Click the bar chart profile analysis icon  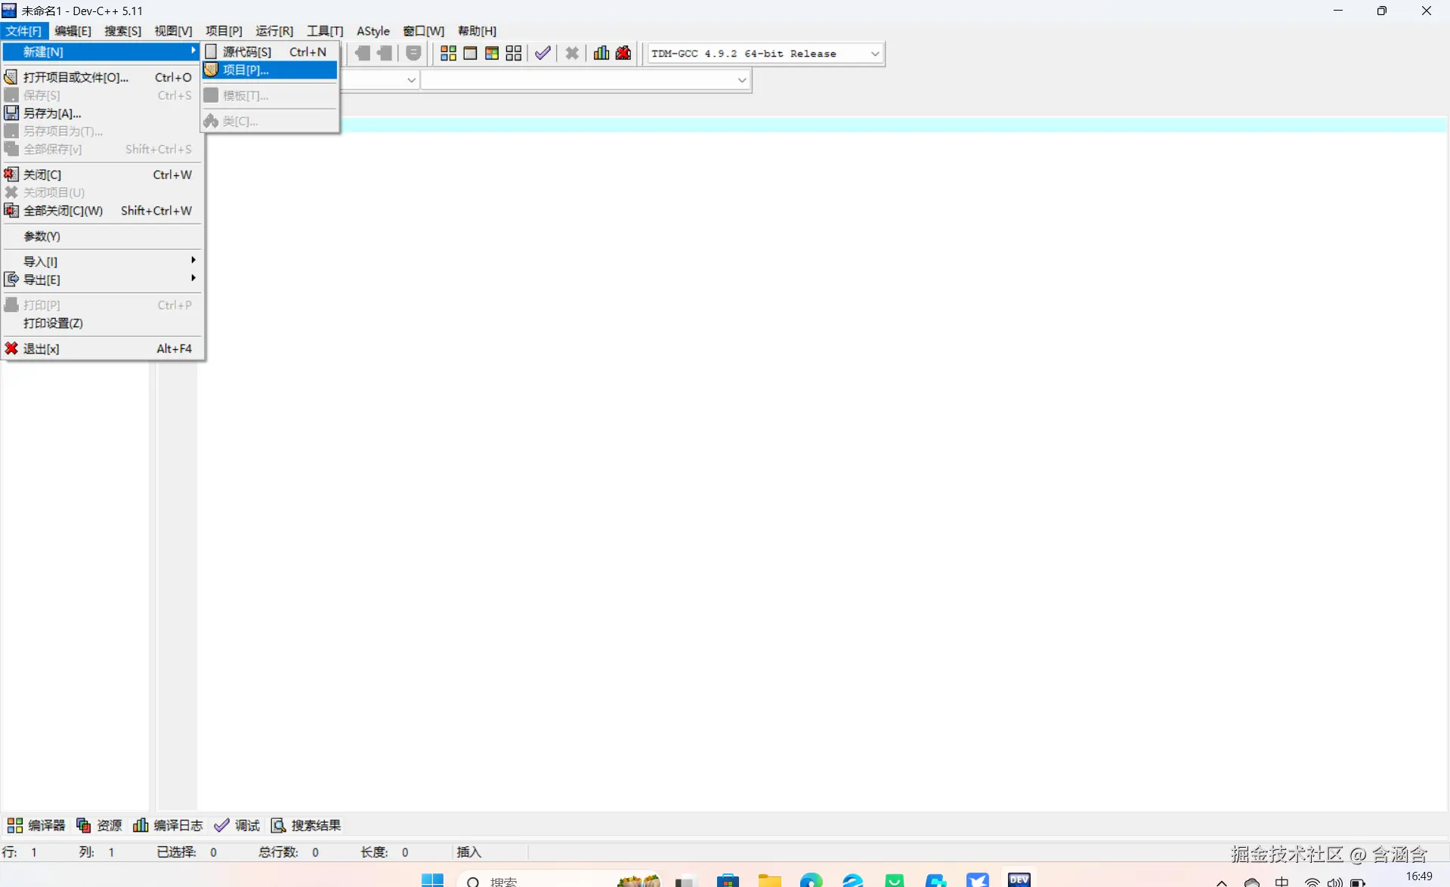601,53
